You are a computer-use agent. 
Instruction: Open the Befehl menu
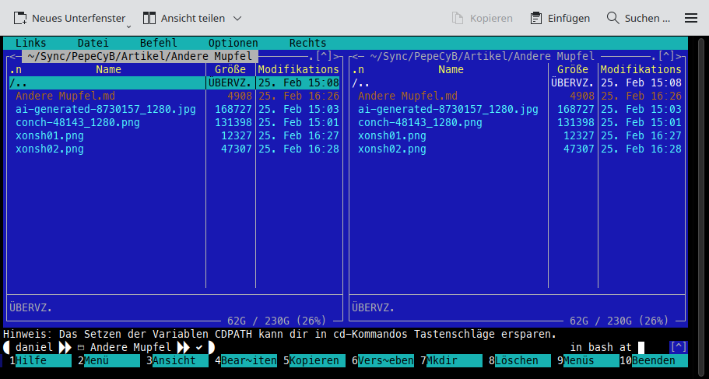159,43
